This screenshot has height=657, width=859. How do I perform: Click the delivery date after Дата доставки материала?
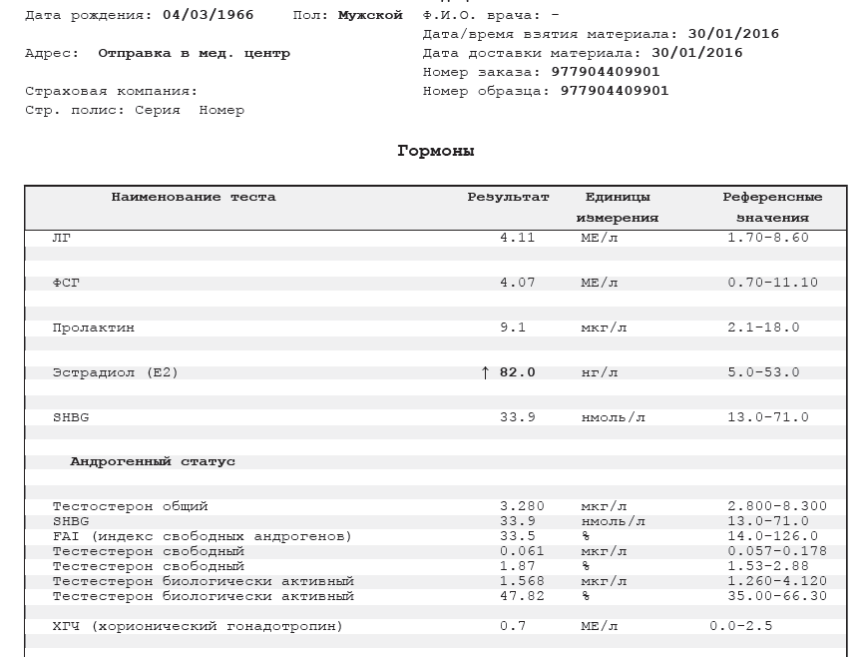(x=696, y=53)
